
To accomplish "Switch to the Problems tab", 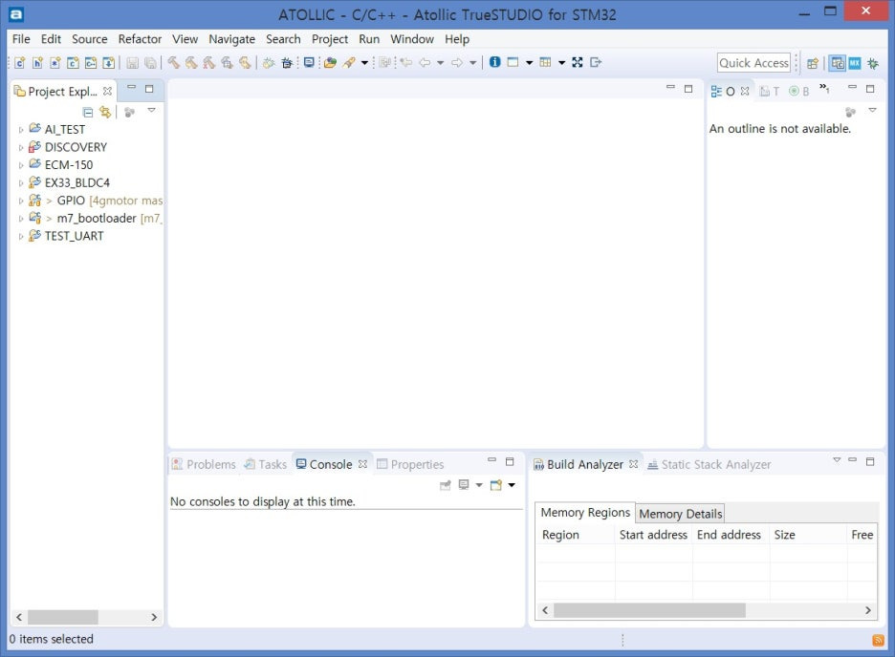I will [204, 464].
